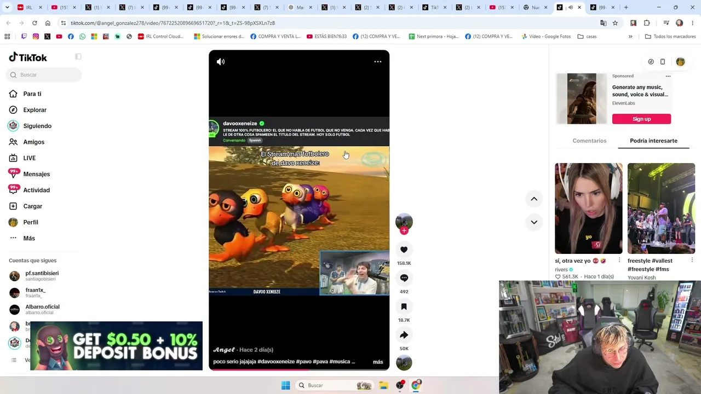Open a new browser tab
The image size is (701, 394).
(x=626, y=8)
